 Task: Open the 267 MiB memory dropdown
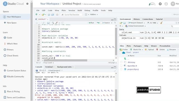pyautogui.click(x=152, y=23)
